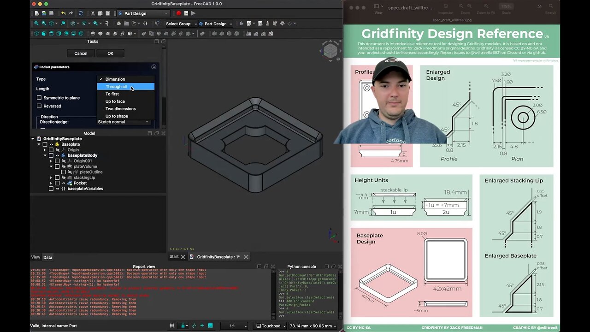Click the Front view cube icon

pos(44,33)
